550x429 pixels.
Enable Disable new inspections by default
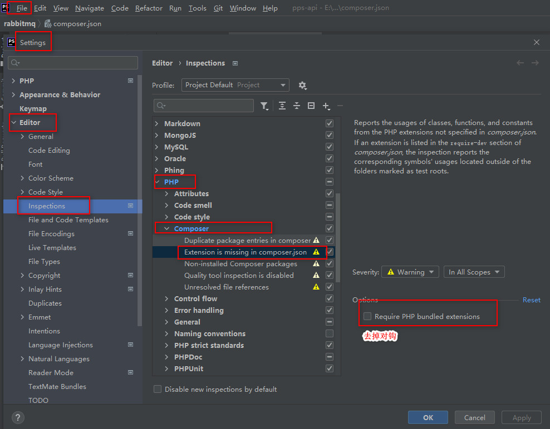click(158, 389)
